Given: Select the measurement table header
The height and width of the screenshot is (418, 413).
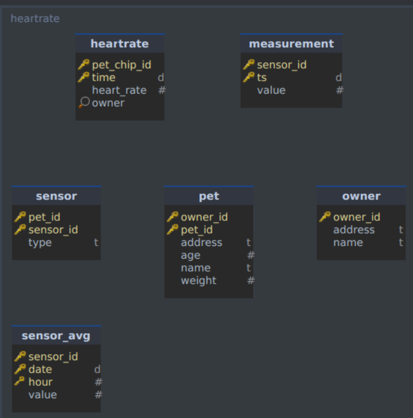Looking at the screenshot, I should 291,44.
